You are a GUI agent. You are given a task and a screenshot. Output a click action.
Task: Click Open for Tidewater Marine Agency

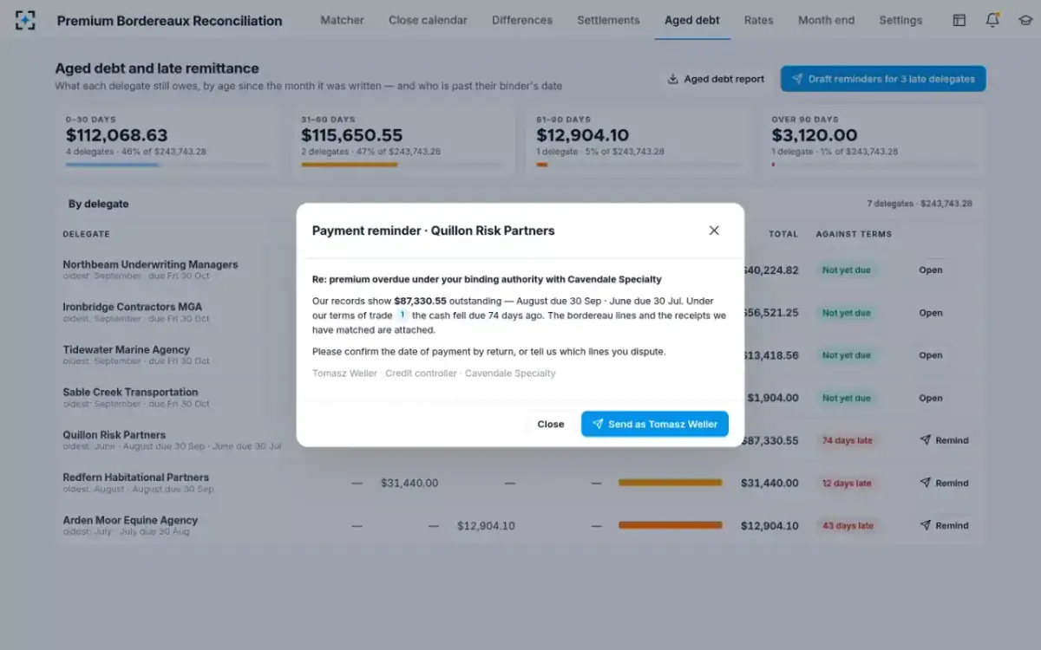click(931, 355)
